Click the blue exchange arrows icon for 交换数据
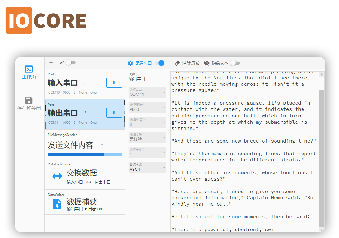The height and width of the screenshot is (238, 339). point(57,176)
